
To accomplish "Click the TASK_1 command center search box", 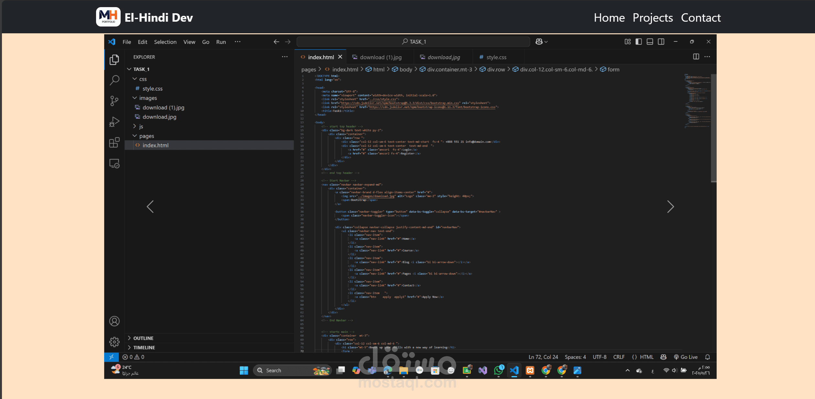I will (x=413, y=42).
